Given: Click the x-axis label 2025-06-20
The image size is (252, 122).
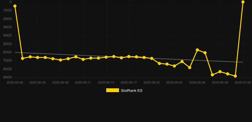Looking at the screenshot, I should (x=152, y=83).
